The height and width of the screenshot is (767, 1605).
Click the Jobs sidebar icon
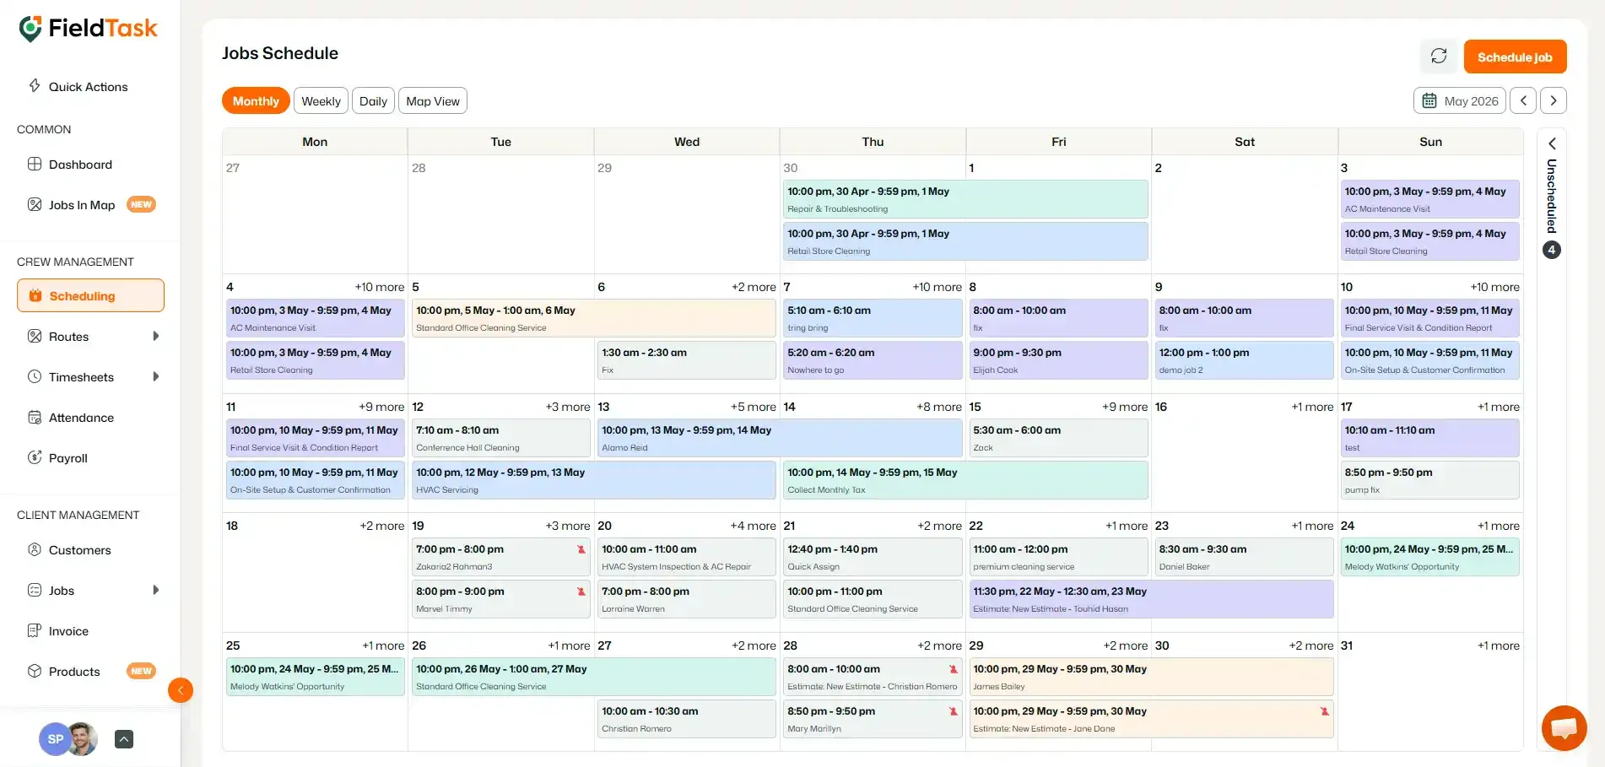35,590
